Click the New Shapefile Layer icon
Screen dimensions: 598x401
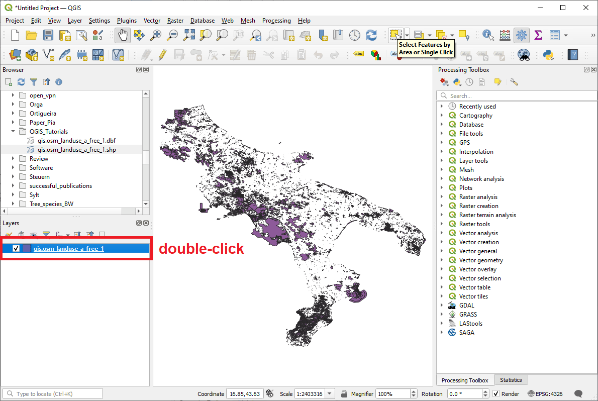point(48,55)
